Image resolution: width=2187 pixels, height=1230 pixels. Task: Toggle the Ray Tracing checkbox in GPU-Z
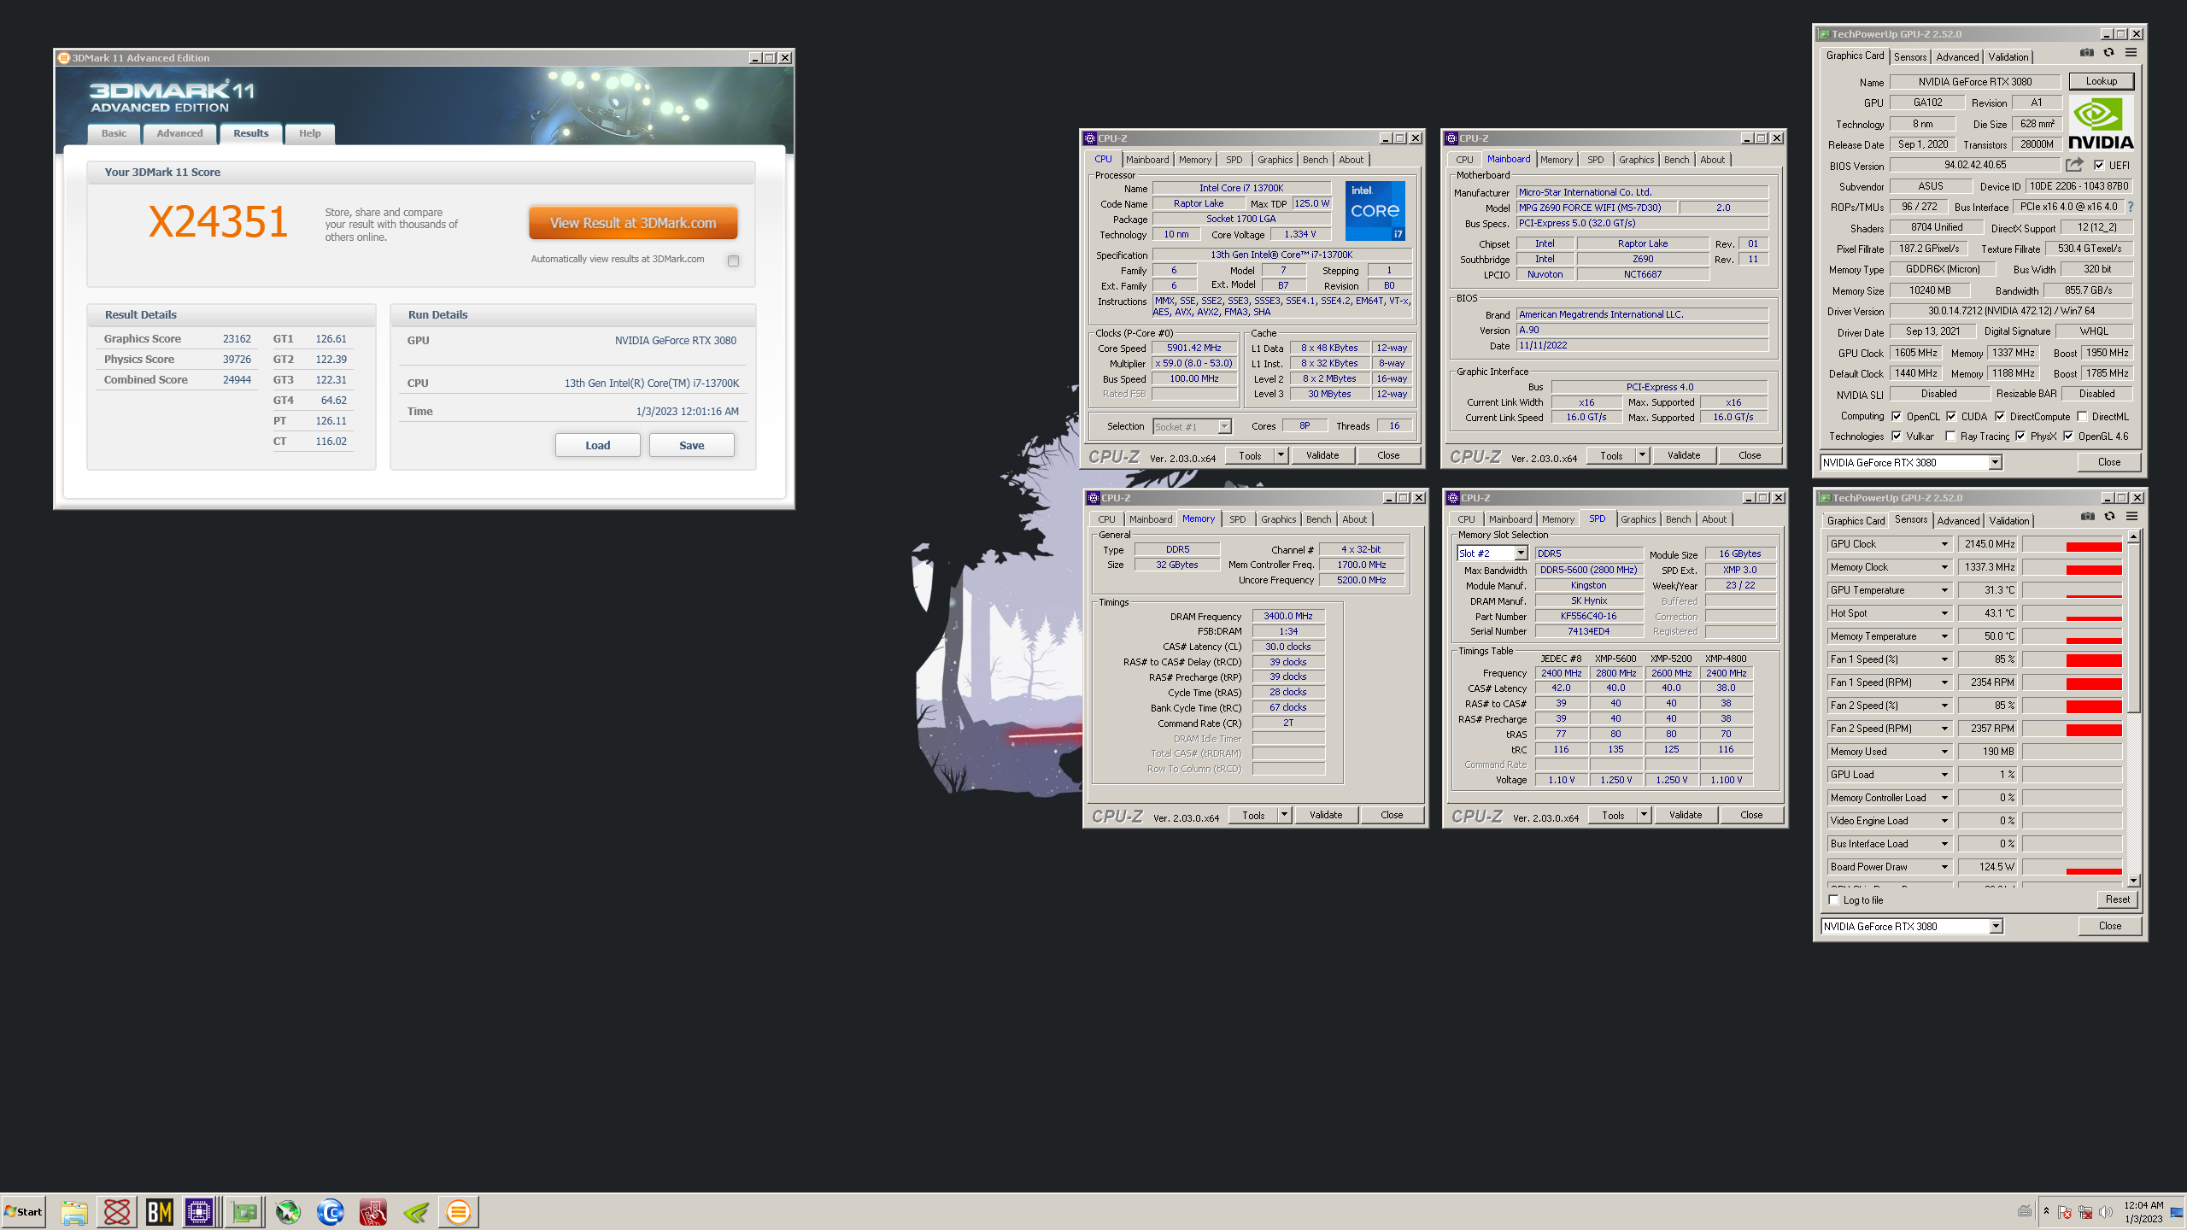click(x=1950, y=436)
